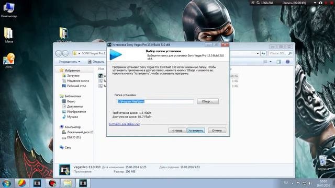The width and height of the screenshot is (335, 188).
Task: Select the Корзина recycle bin icon
Action: pos(323,163)
